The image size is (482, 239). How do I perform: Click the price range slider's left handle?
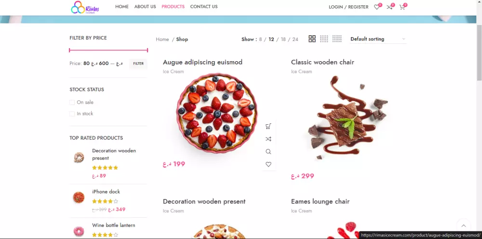click(70, 50)
